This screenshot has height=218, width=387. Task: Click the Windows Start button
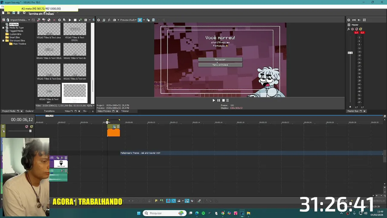pos(139,213)
